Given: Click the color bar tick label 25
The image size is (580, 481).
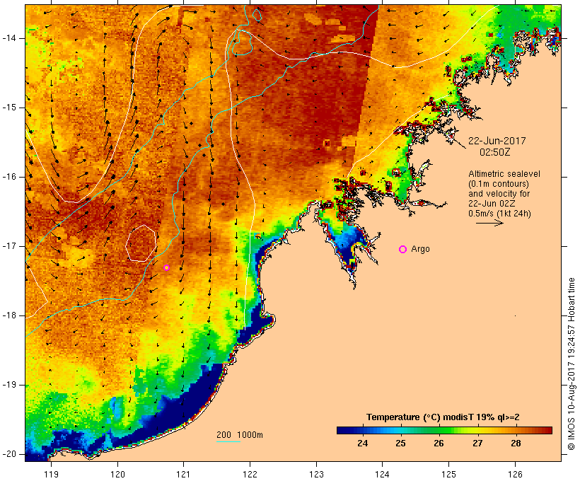Looking at the screenshot, I should 400,444.
